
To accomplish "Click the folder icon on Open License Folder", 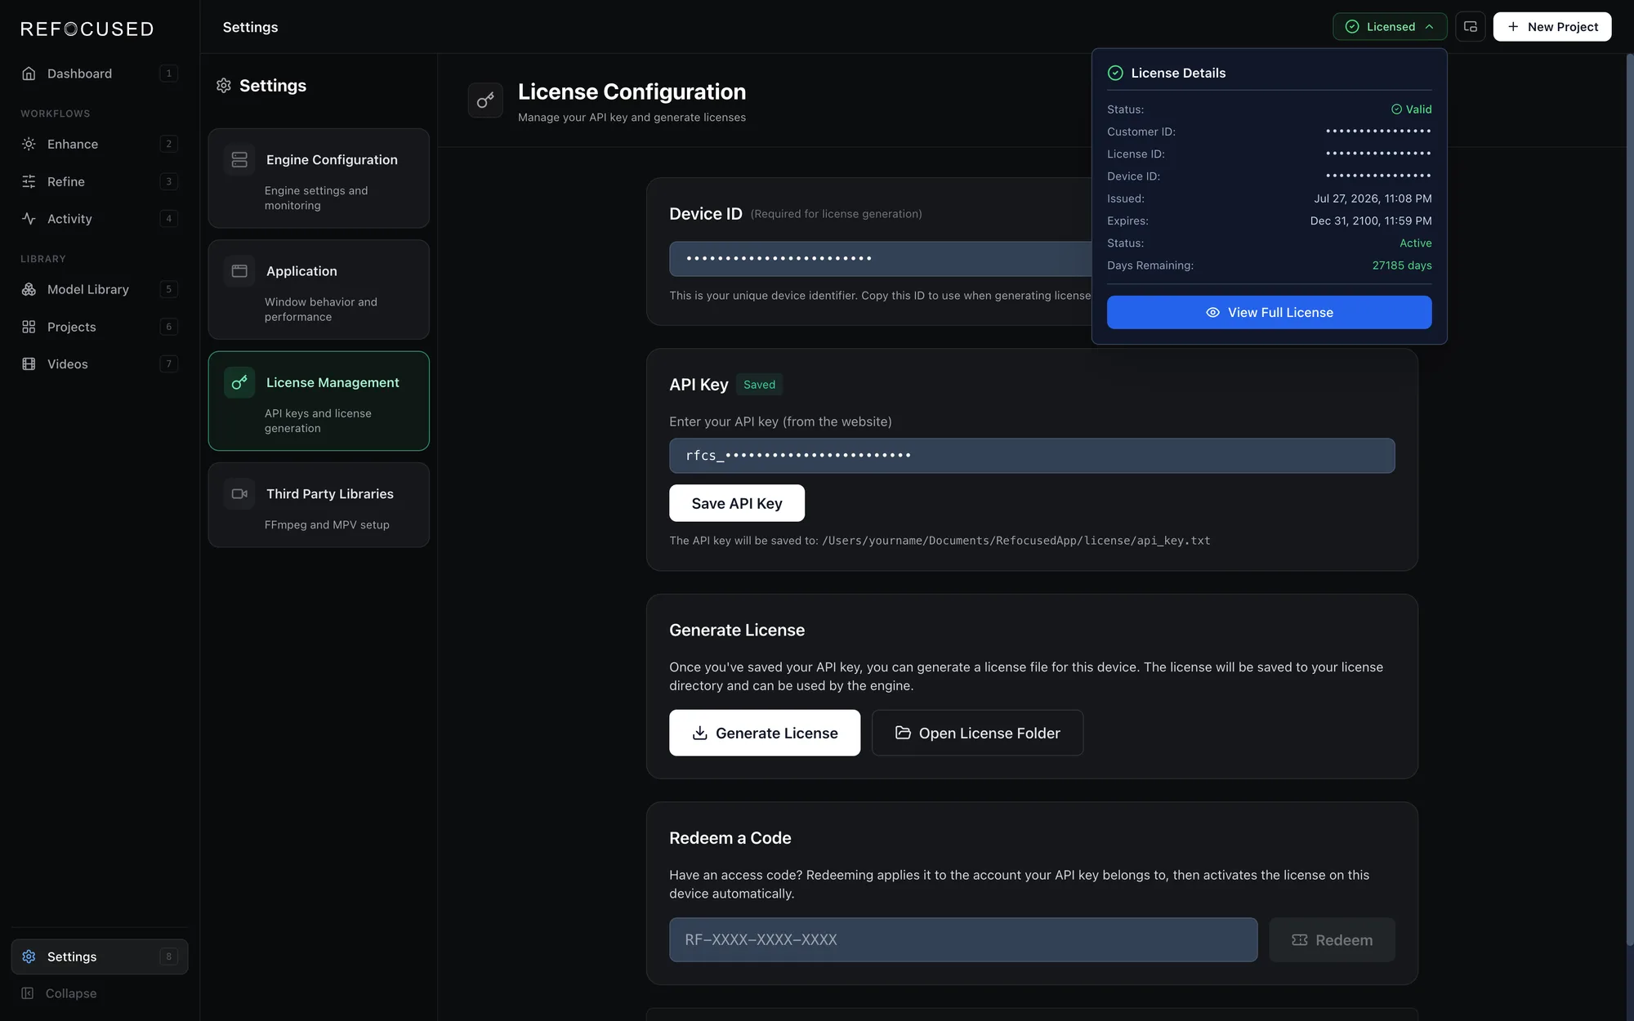I will [x=903, y=733].
